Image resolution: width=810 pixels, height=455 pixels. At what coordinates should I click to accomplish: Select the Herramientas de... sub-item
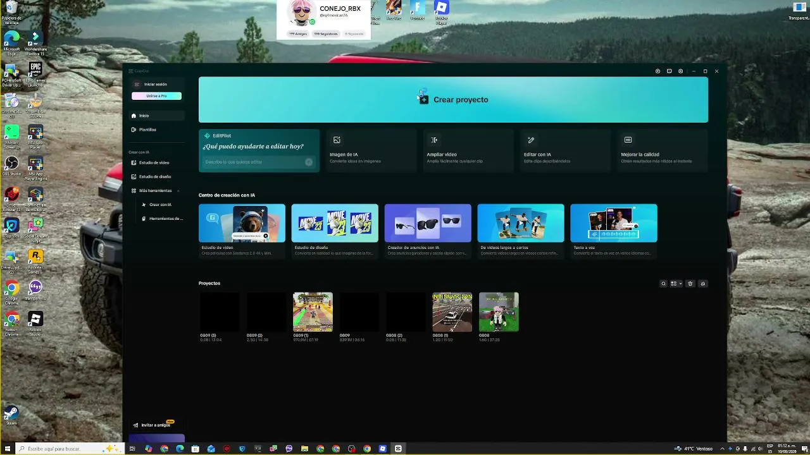tap(163, 219)
